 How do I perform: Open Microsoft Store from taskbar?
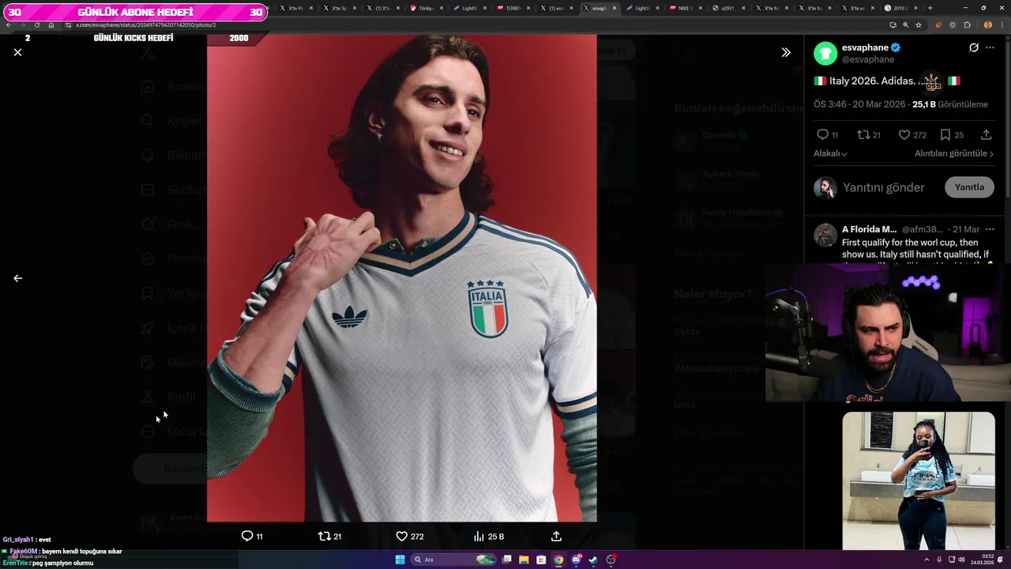click(541, 560)
